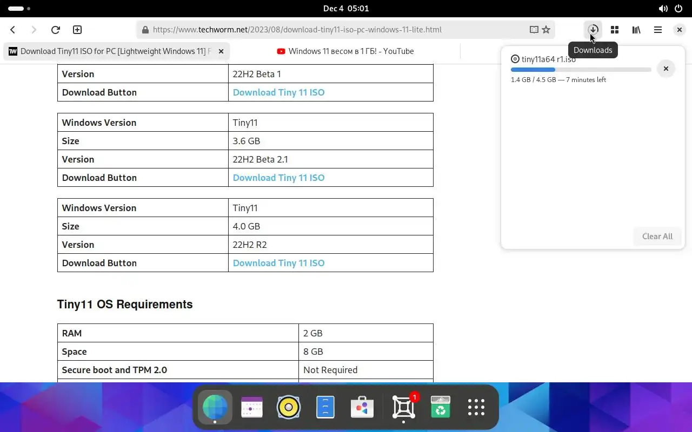Click the 3.6 GB size cell
The width and height of the screenshot is (692, 432).
(x=331, y=141)
